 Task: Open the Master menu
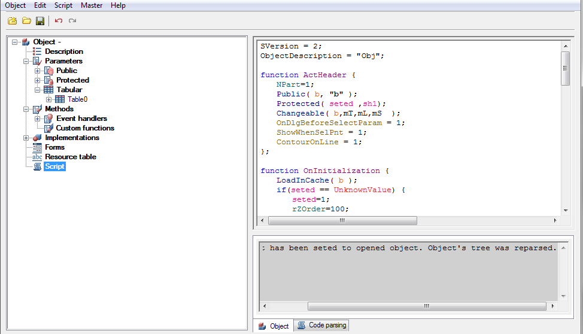coord(92,5)
